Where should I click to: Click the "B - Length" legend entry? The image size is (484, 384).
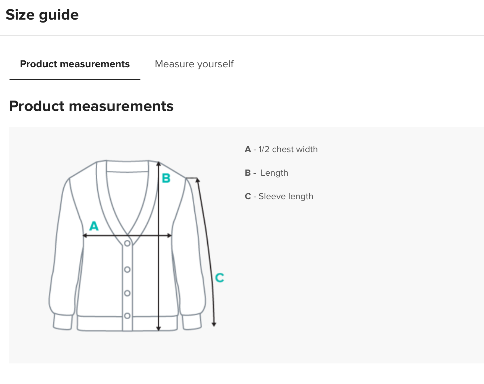click(266, 173)
